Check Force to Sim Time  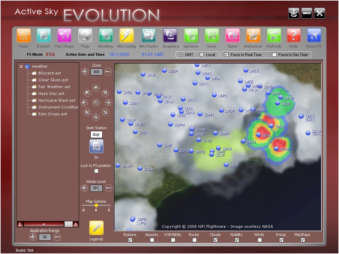pos(274,55)
